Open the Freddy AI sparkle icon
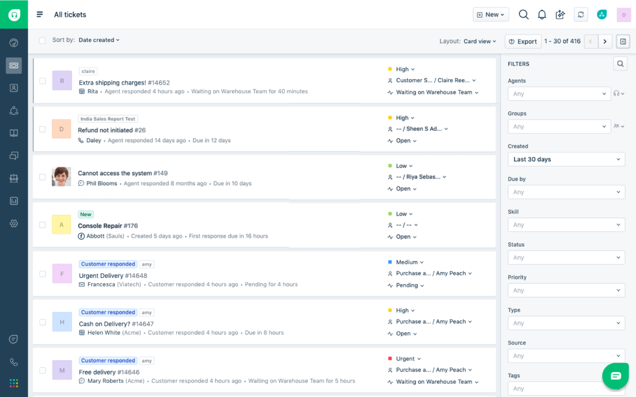 [560, 14]
